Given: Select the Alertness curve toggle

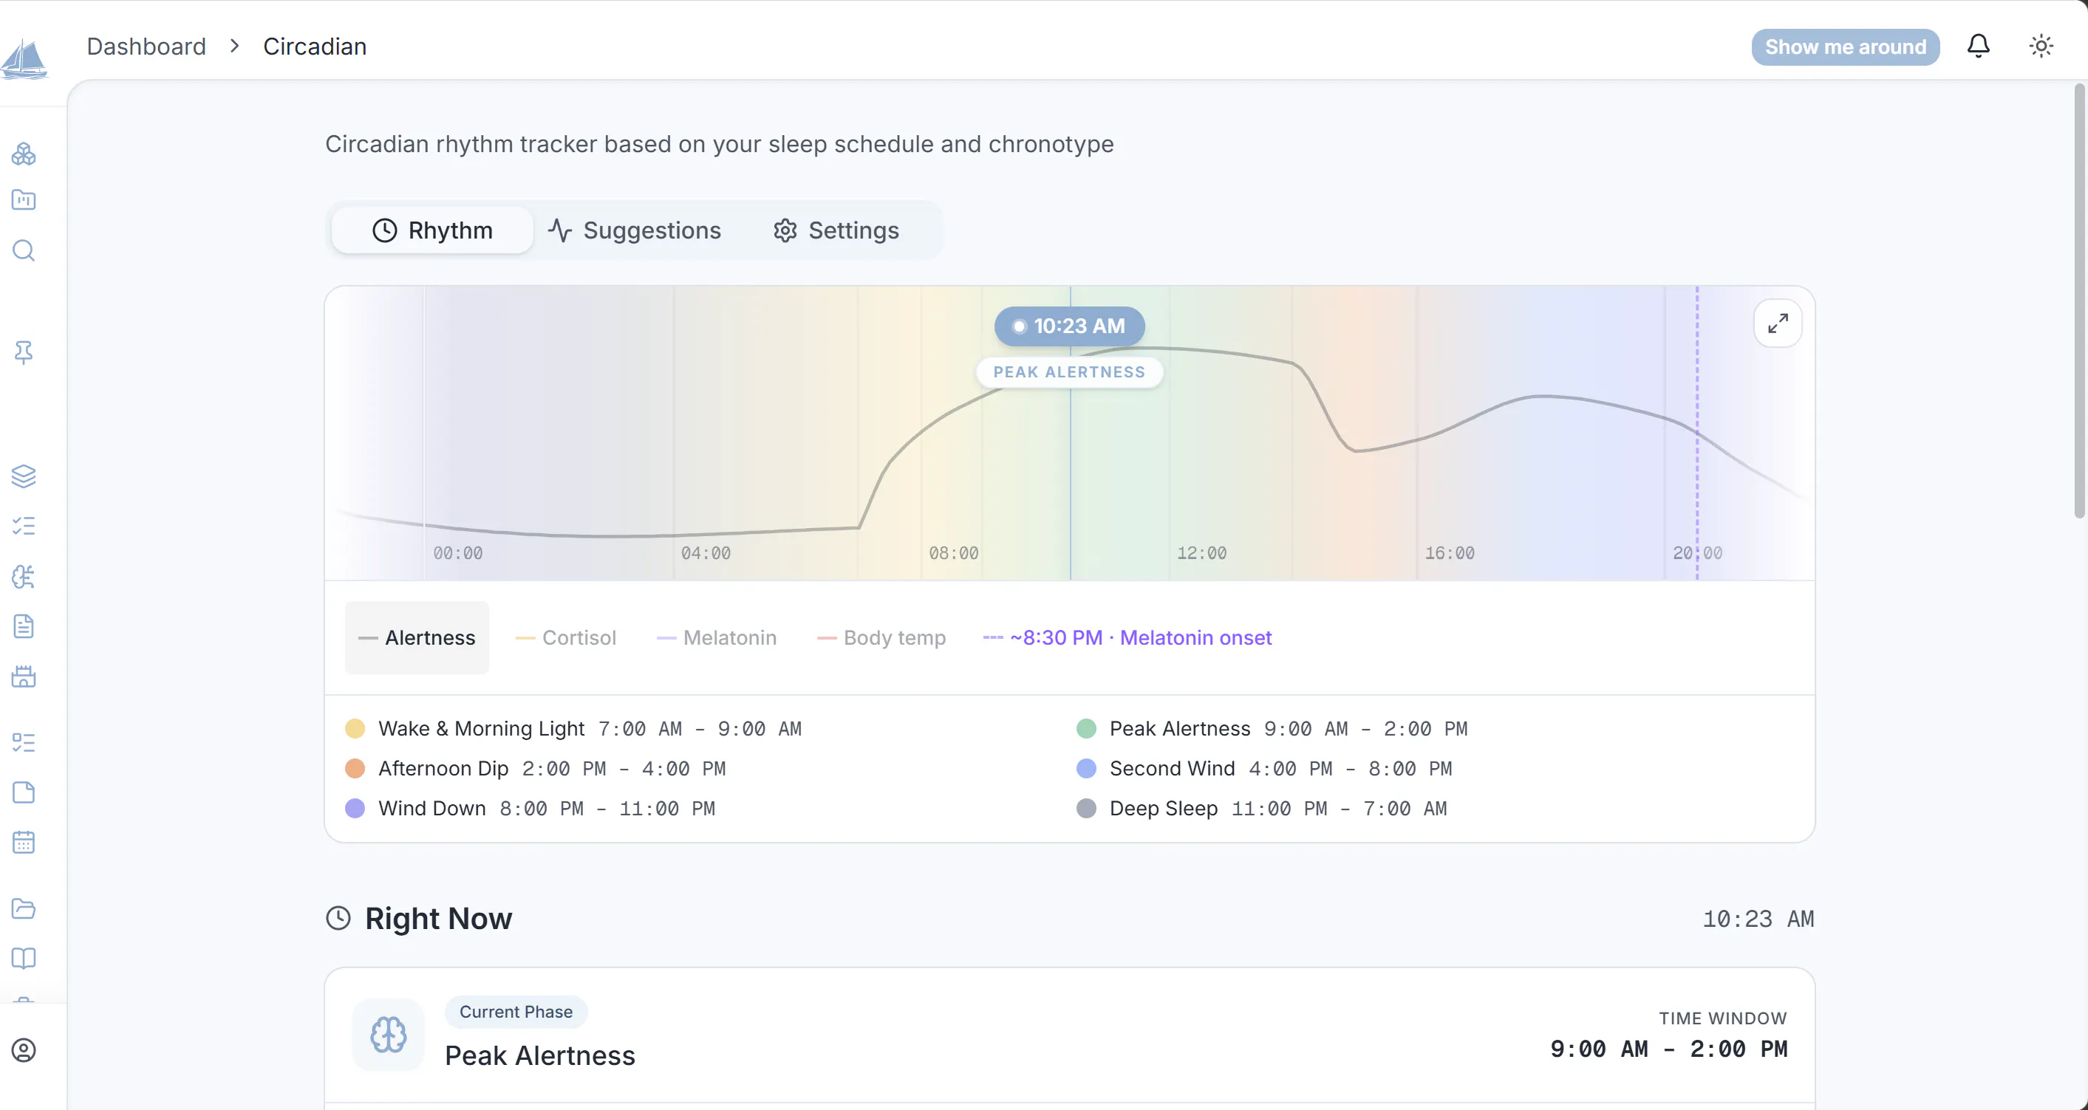Looking at the screenshot, I should [417, 637].
